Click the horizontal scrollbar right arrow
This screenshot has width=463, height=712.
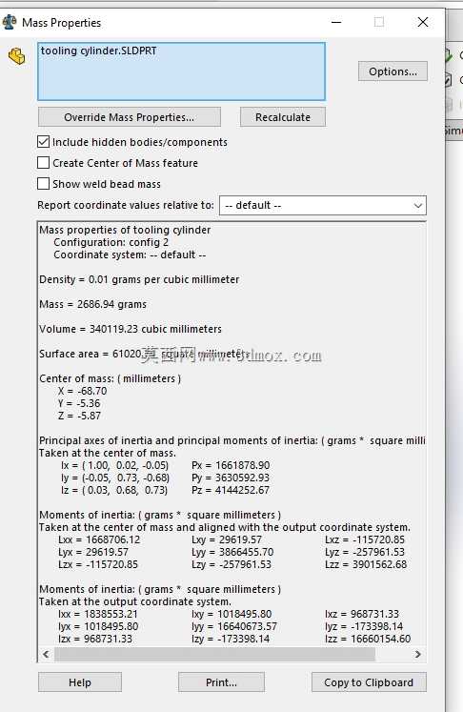[417, 654]
